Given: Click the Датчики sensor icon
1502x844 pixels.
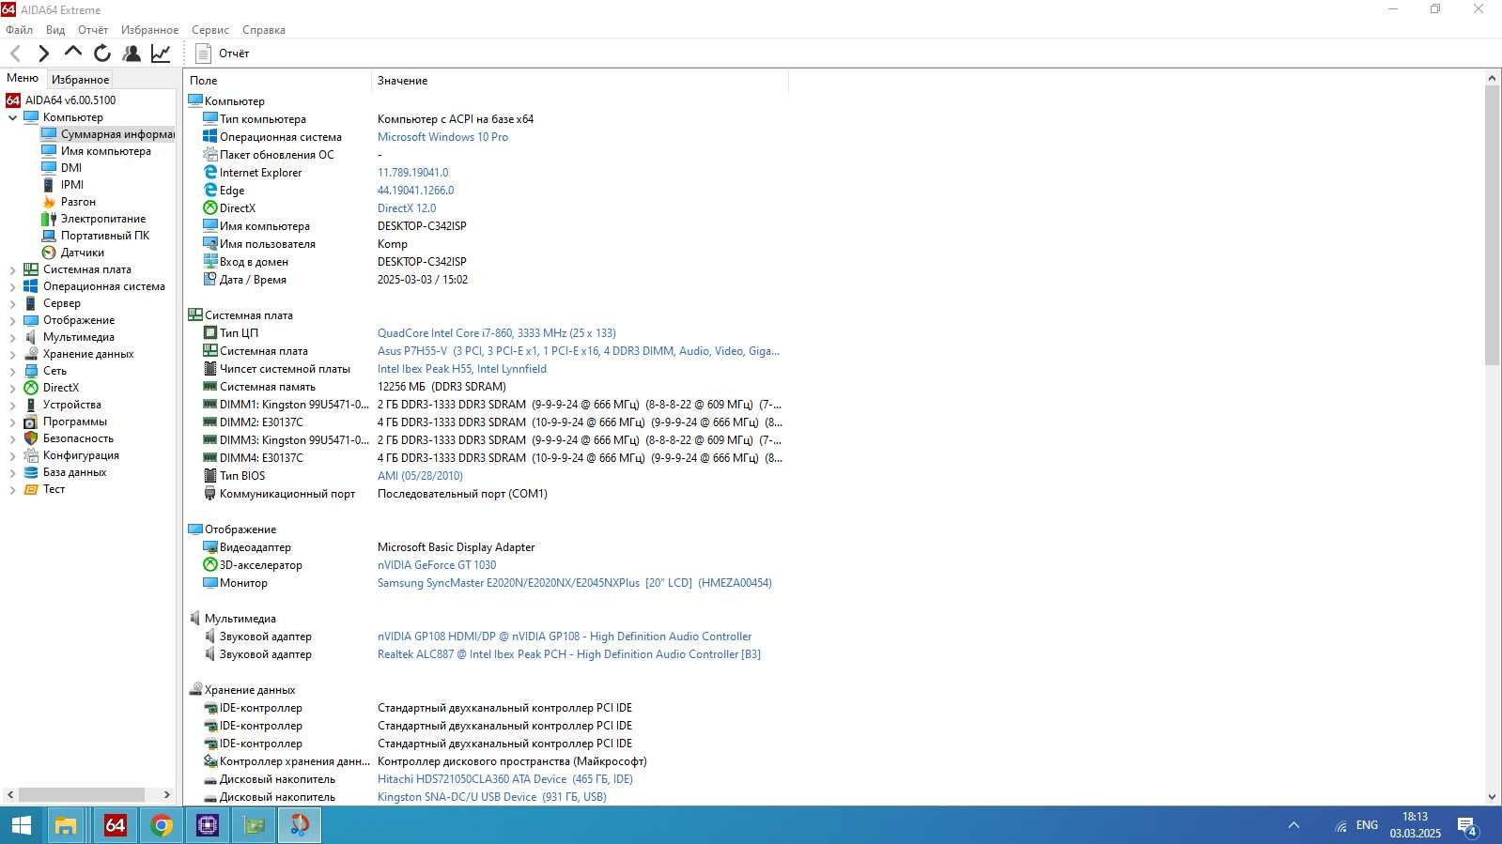Looking at the screenshot, I should [x=49, y=253].
